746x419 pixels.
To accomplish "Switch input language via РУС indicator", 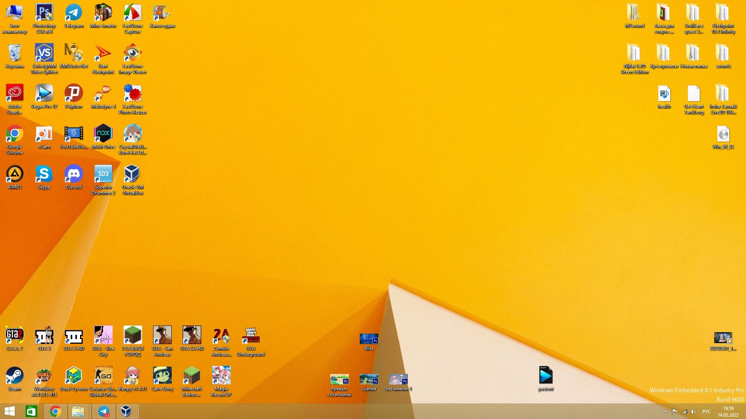I will 706,412.
